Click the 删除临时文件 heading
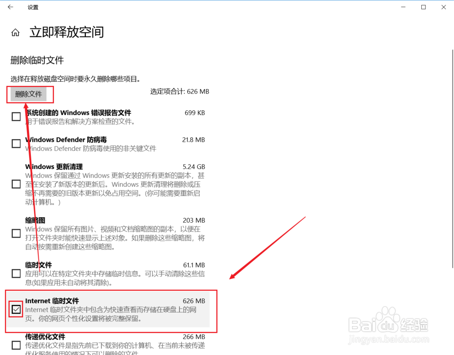Viewport: 454px width, 355px height. click(x=37, y=60)
